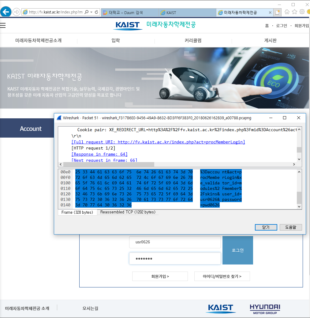Open favorites with the star icon

294,12
